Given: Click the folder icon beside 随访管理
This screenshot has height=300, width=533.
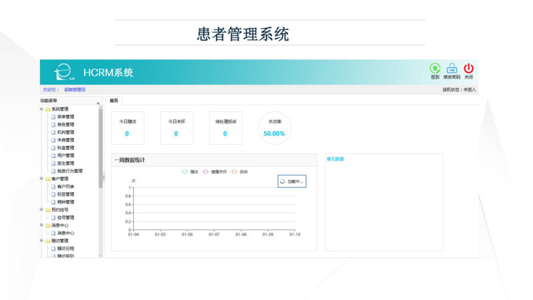Looking at the screenshot, I should point(48,241).
